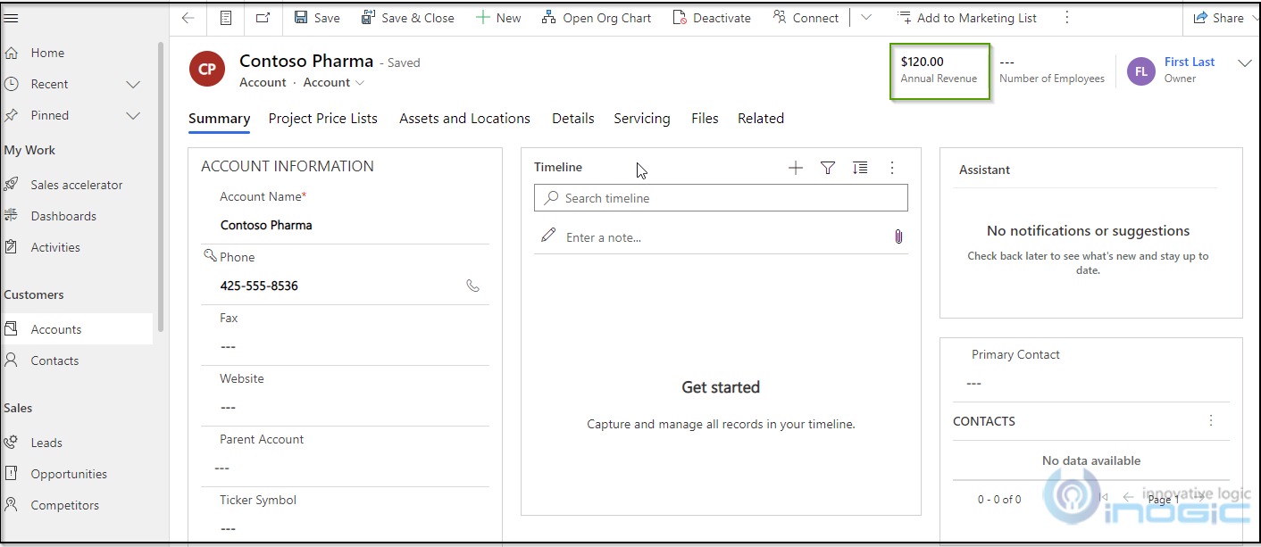Image resolution: width=1261 pixels, height=547 pixels.
Task: Open Org Chart for account
Action: (597, 18)
